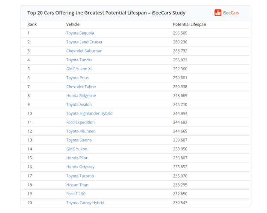
Task: Open the Toyota Sienna link
Action: 79,140
